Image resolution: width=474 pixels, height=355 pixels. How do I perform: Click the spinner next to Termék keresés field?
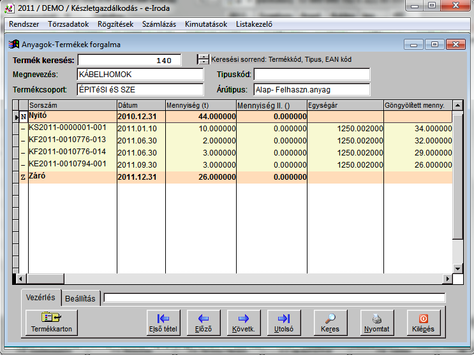203,60
